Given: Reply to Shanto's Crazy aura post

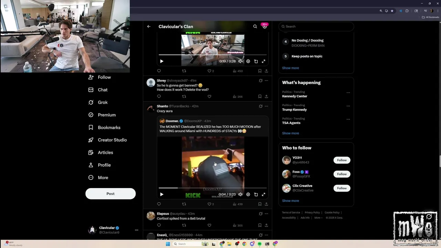Looking at the screenshot, I should (159, 204).
